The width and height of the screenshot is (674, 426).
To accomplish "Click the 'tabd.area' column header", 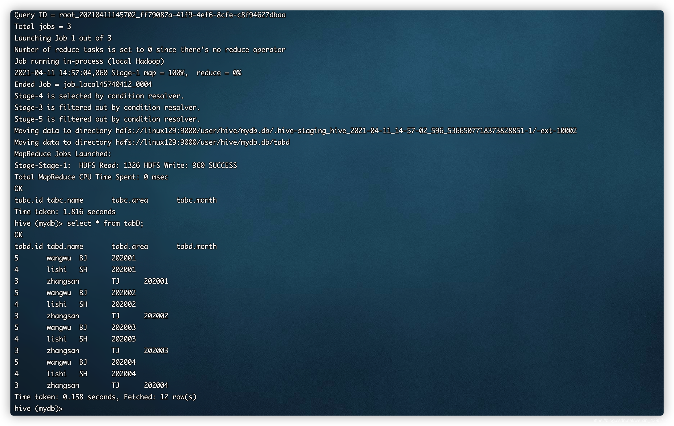I will (130, 247).
